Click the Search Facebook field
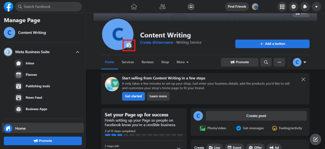 (x=49, y=7)
